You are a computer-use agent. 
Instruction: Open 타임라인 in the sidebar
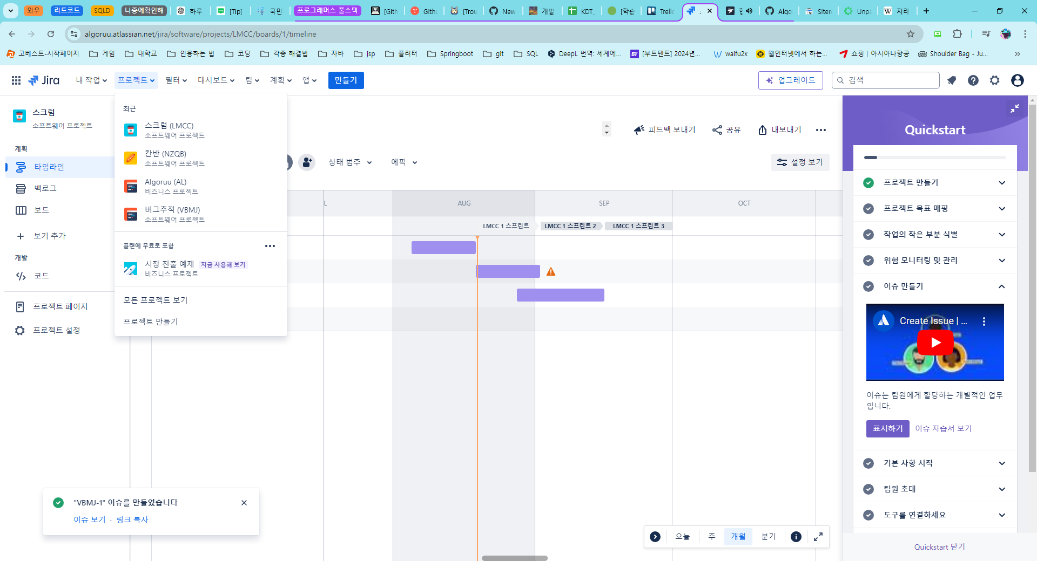(60, 167)
